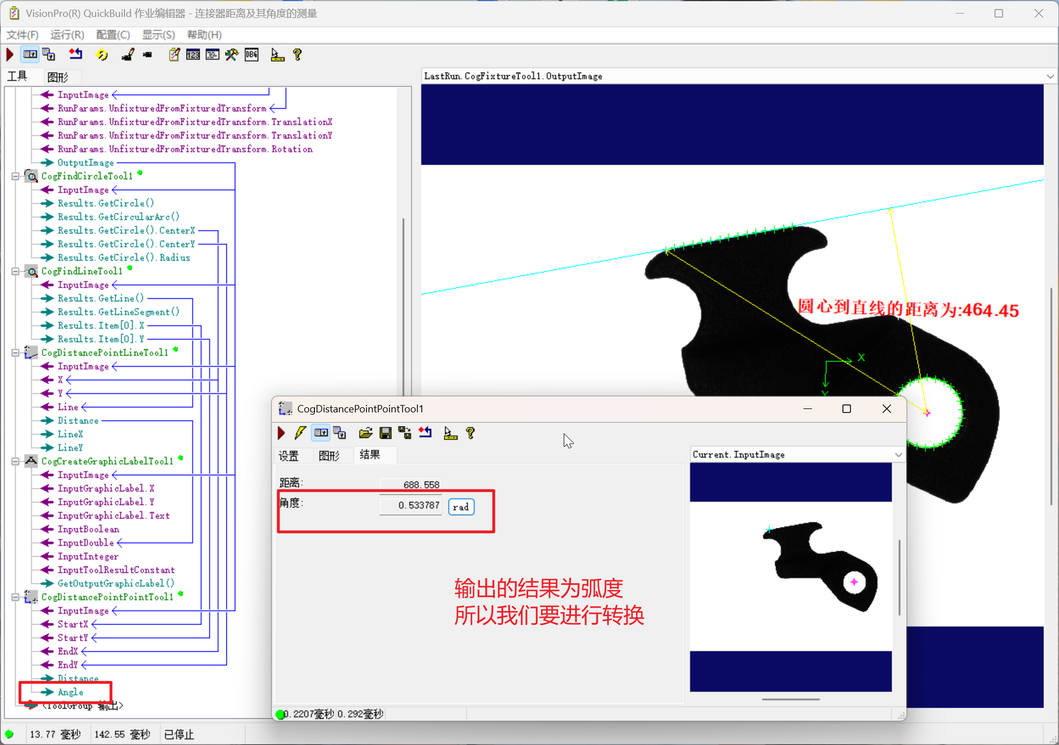1059x745 pixels.
Task: Click the DBG icon in the main toolbar
Action: point(252,55)
